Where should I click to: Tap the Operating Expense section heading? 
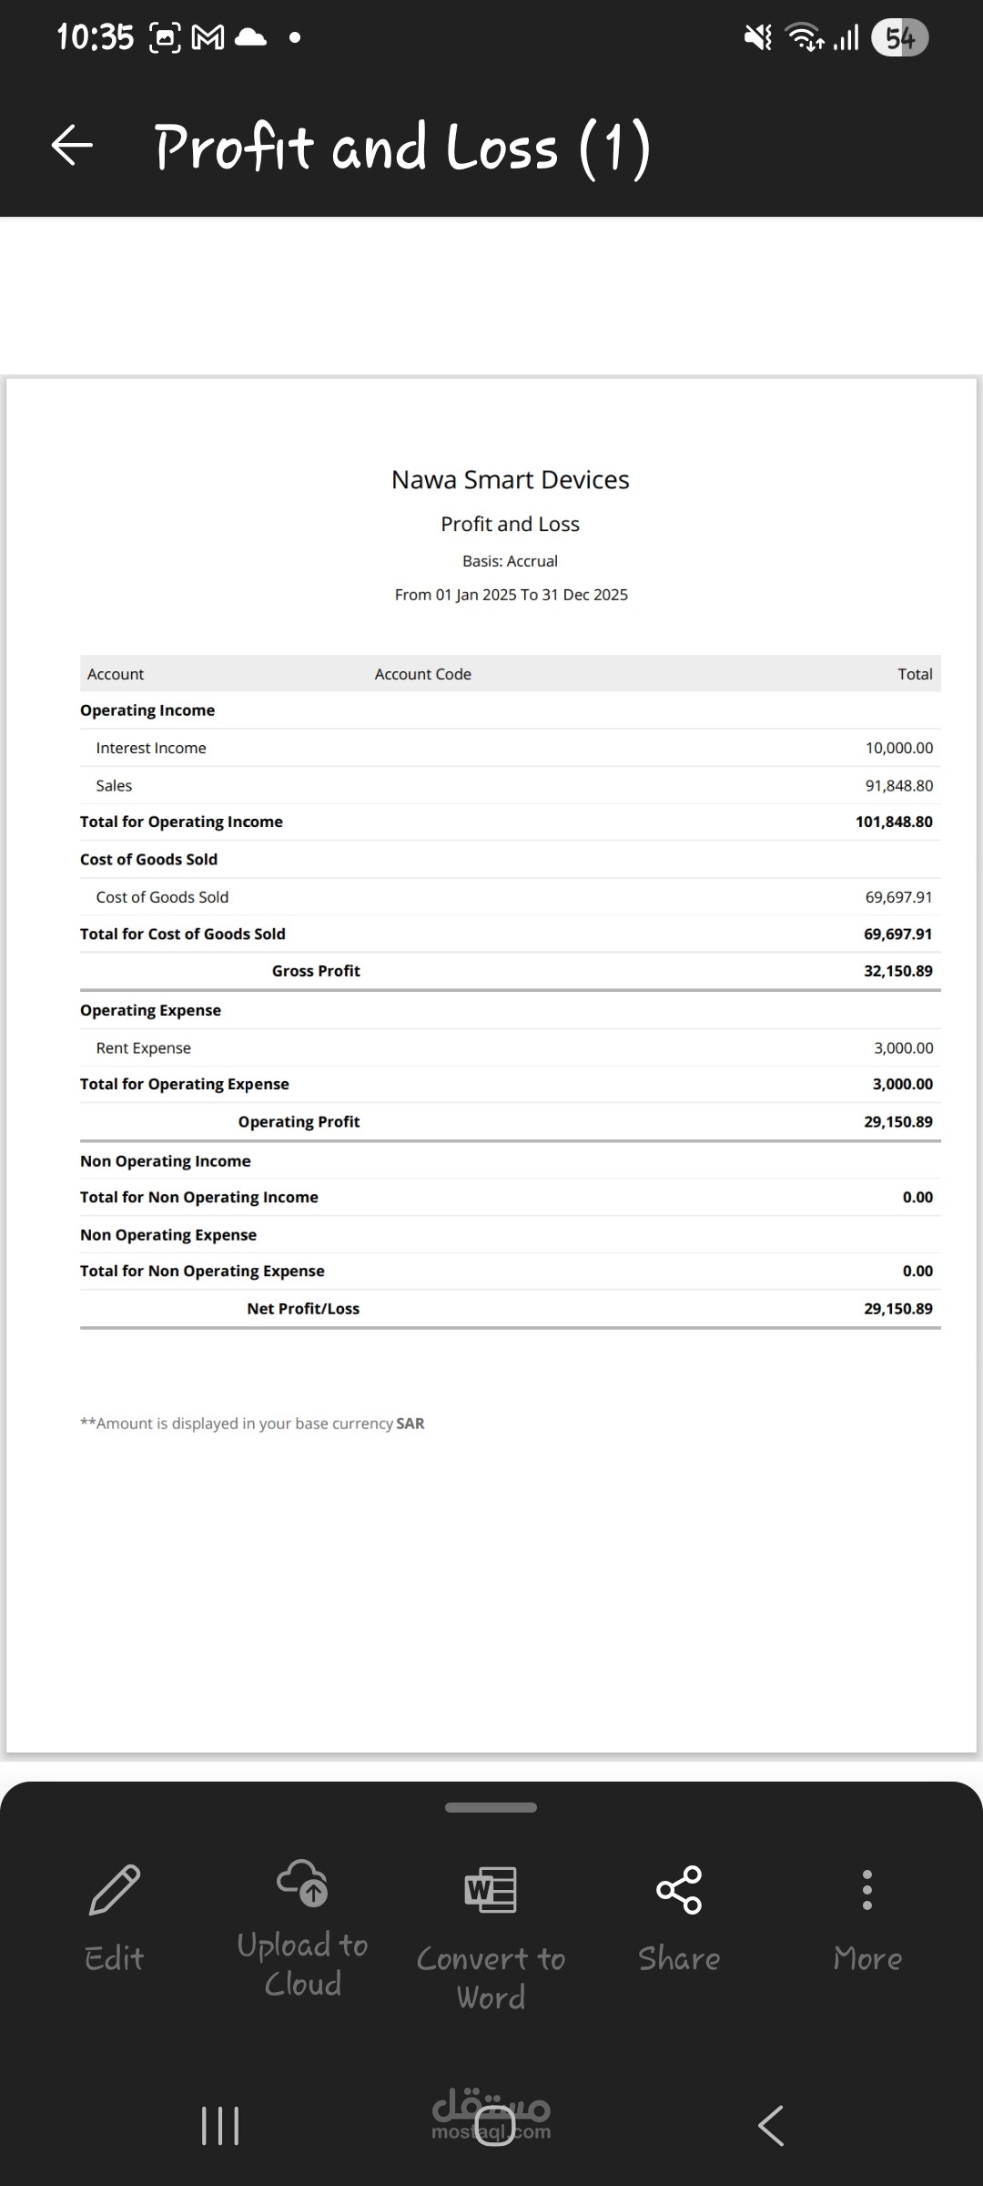pos(150,1010)
